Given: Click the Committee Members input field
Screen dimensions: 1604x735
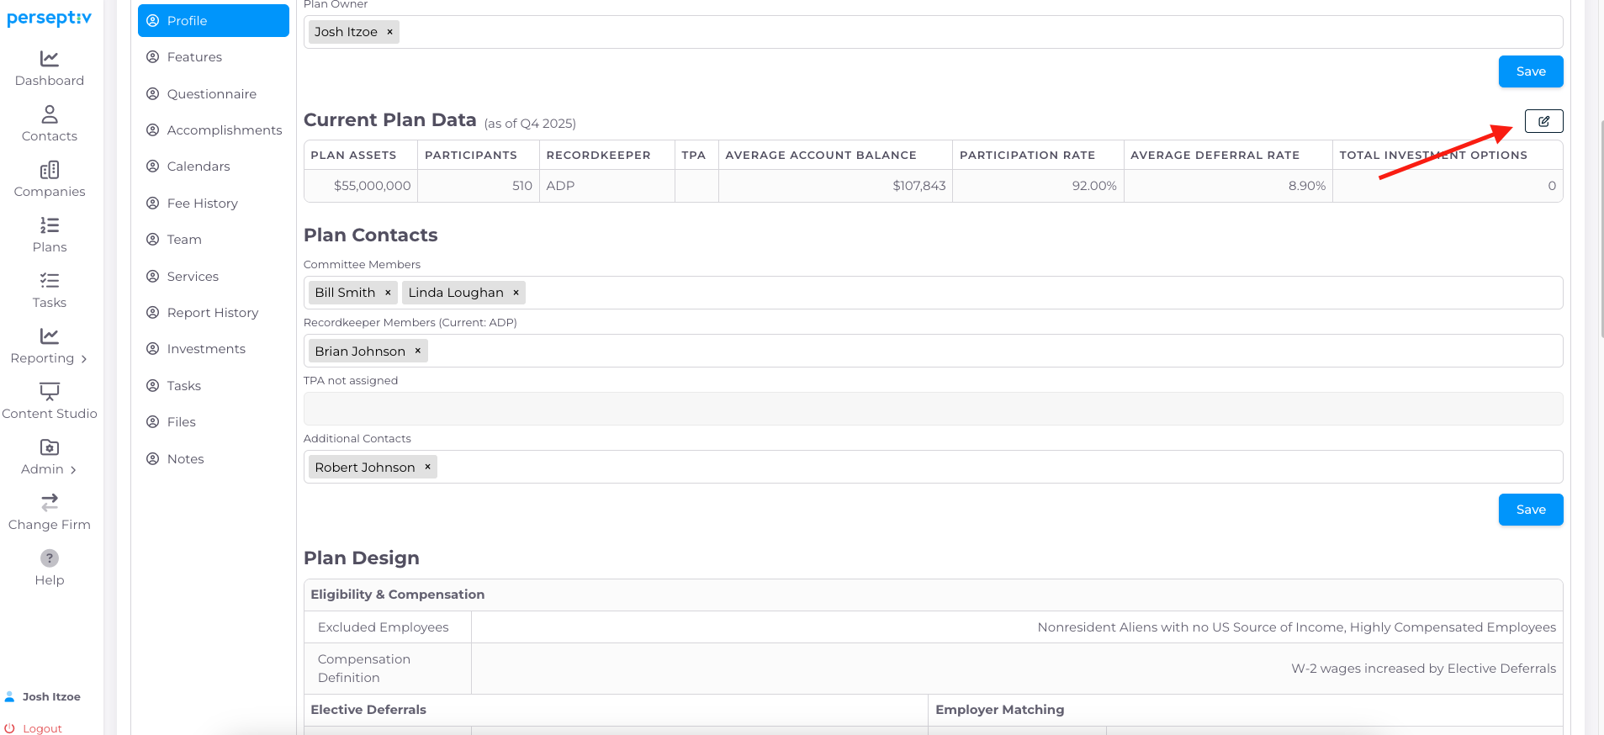Looking at the screenshot, I should click(933, 293).
